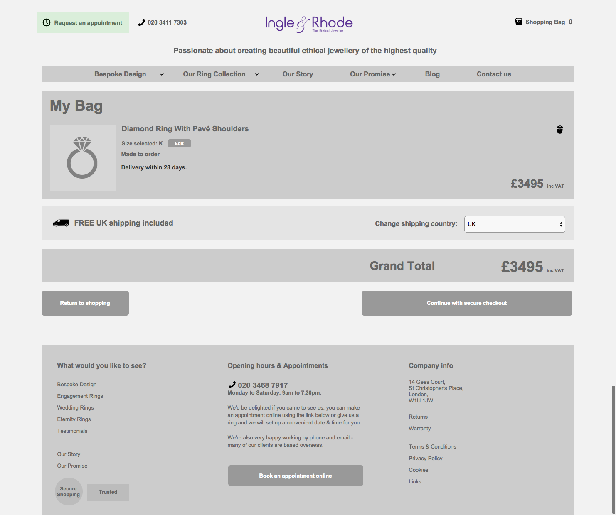
Task: Click the phone icon next to 020 3411 7303
Action: (142, 22)
